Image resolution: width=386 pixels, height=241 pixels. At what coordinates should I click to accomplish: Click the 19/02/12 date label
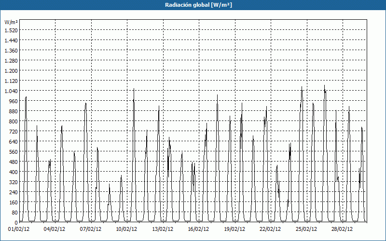[234, 229]
